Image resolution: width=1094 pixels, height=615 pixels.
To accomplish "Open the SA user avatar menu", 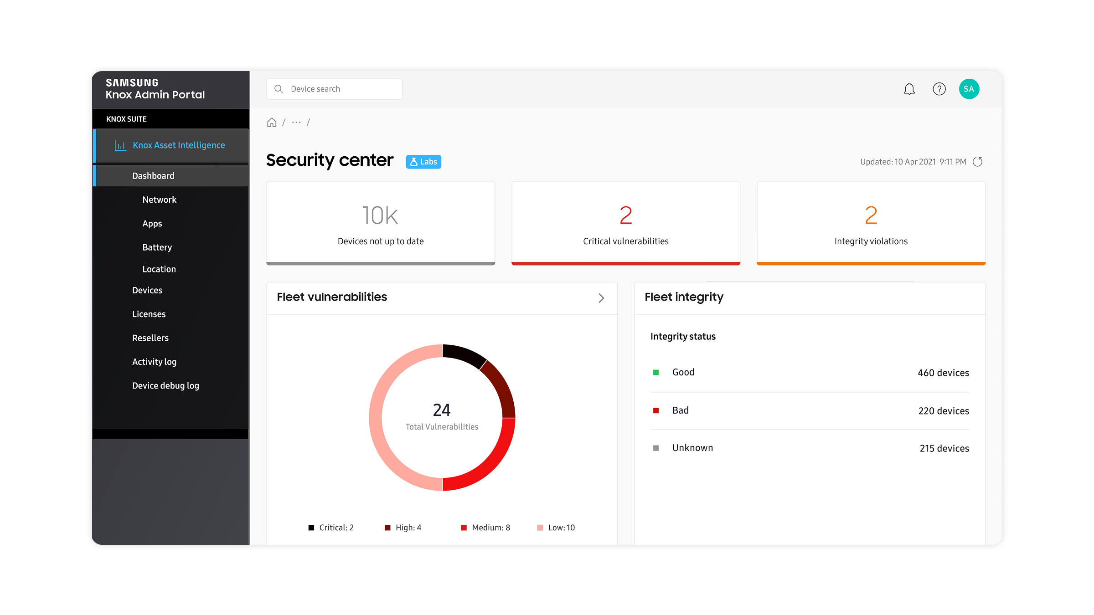I will point(969,89).
